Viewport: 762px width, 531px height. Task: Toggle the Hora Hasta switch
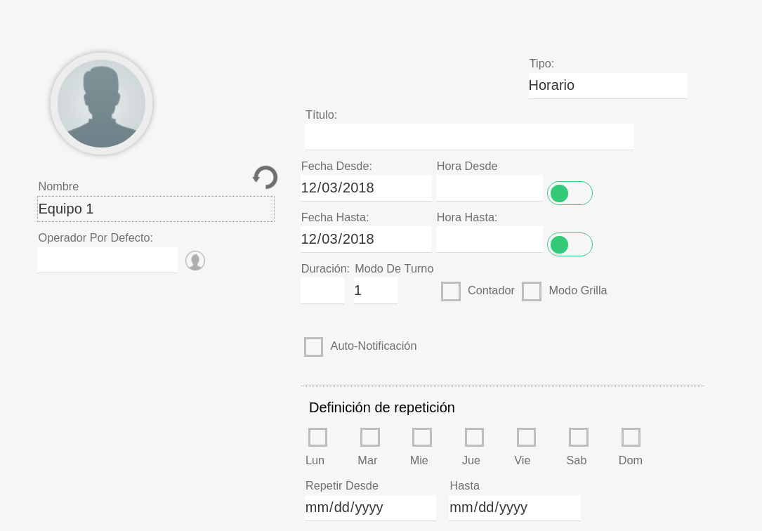pos(570,244)
